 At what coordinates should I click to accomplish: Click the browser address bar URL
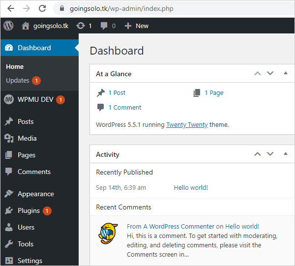click(121, 9)
